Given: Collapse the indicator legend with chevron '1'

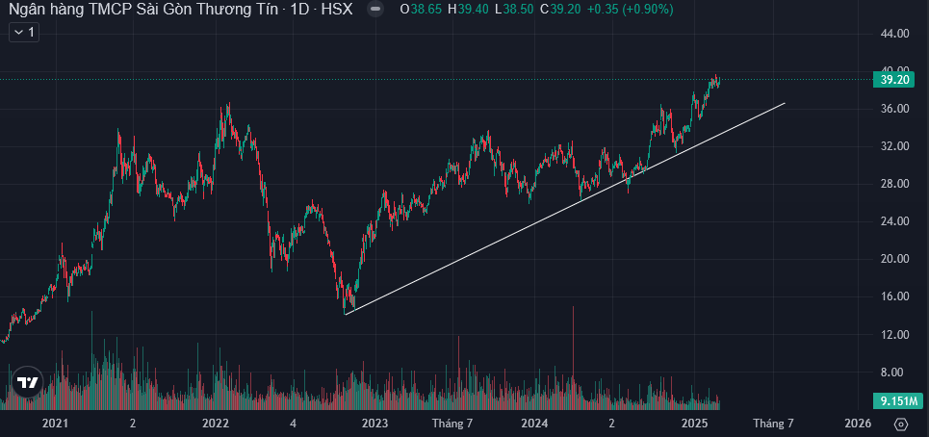Looking at the screenshot, I should click(24, 33).
